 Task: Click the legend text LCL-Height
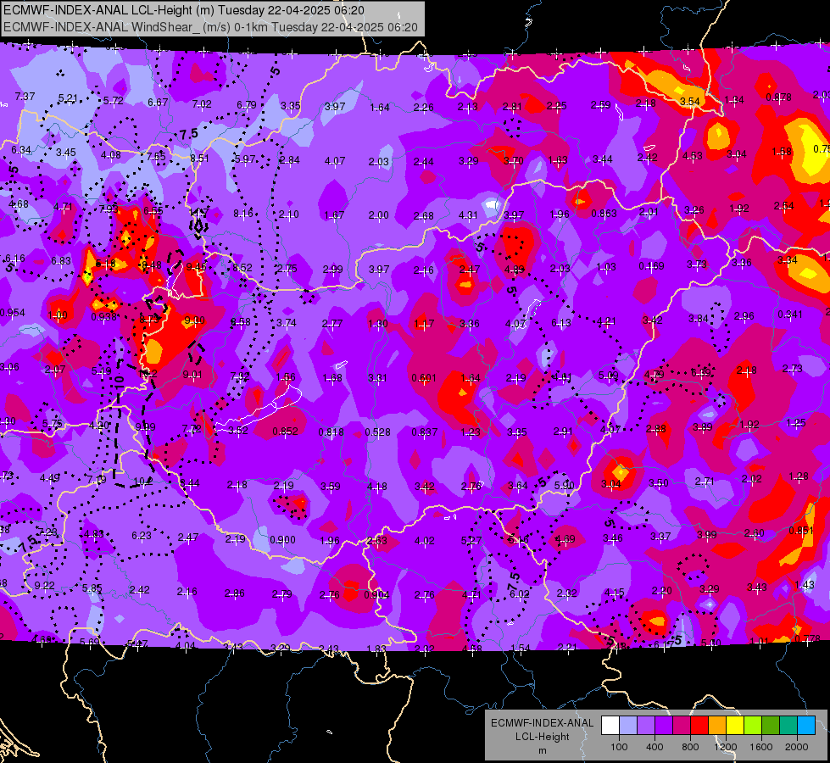click(x=542, y=737)
